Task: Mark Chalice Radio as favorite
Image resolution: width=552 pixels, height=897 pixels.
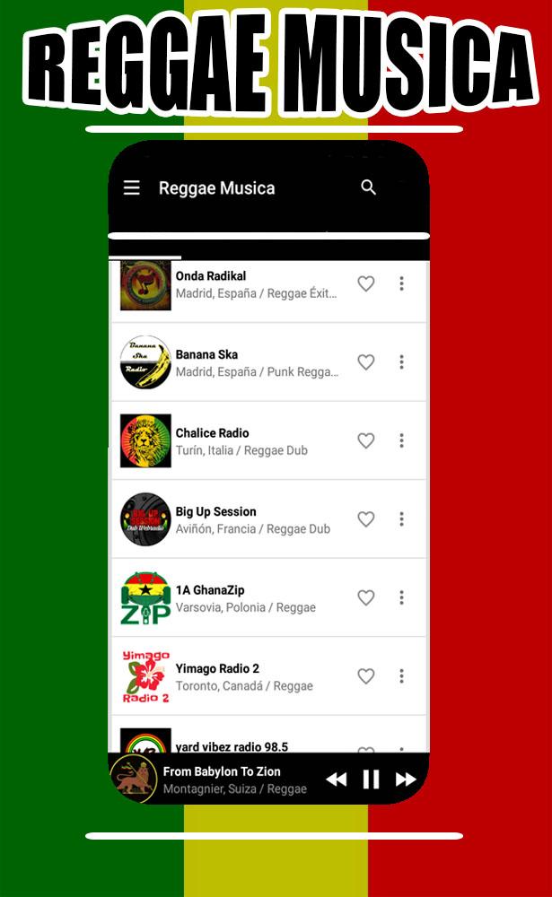Action: click(x=366, y=440)
